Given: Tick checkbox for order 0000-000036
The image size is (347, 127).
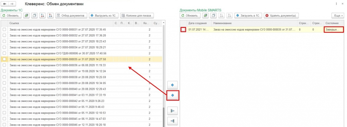Looking at the screenshot, I should click(4, 65).
